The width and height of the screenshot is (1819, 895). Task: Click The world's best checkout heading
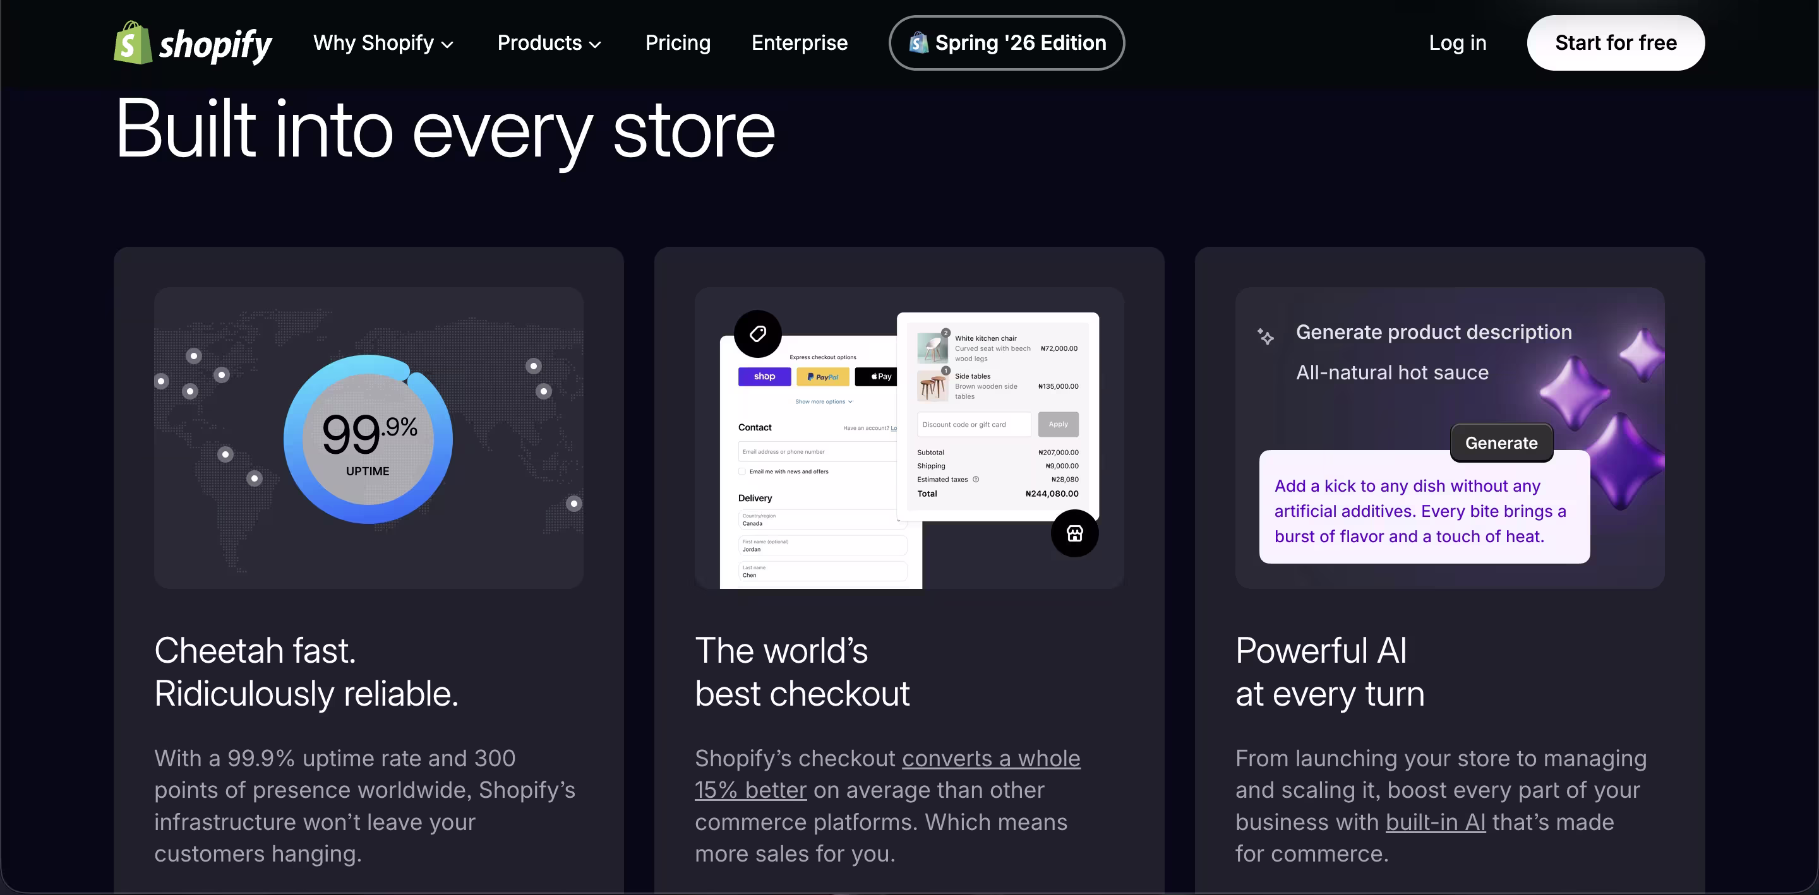pos(802,672)
